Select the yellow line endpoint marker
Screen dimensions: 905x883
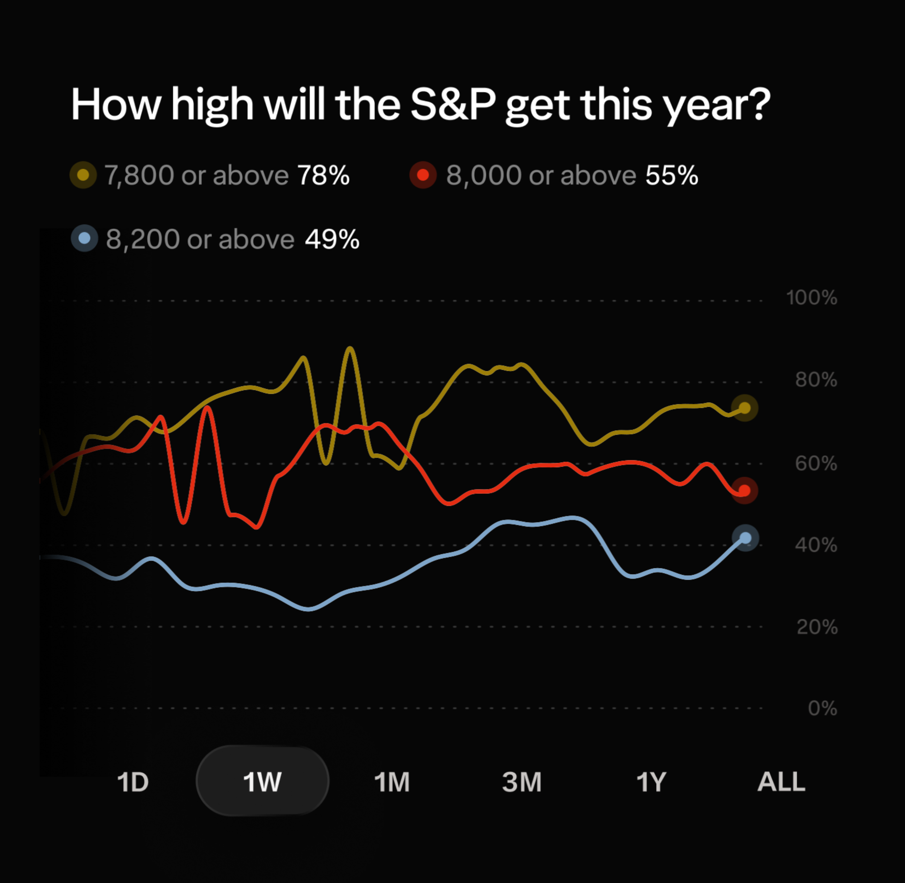[745, 408]
